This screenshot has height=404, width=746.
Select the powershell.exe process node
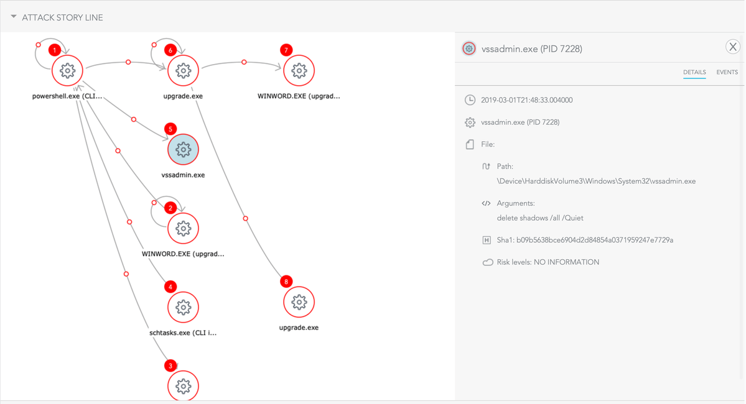tap(67, 71)
